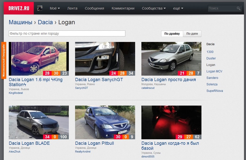Click the red 29 badge on когда-то я был базой
Viewport: 246px width, 160px height.
point(180,137)
